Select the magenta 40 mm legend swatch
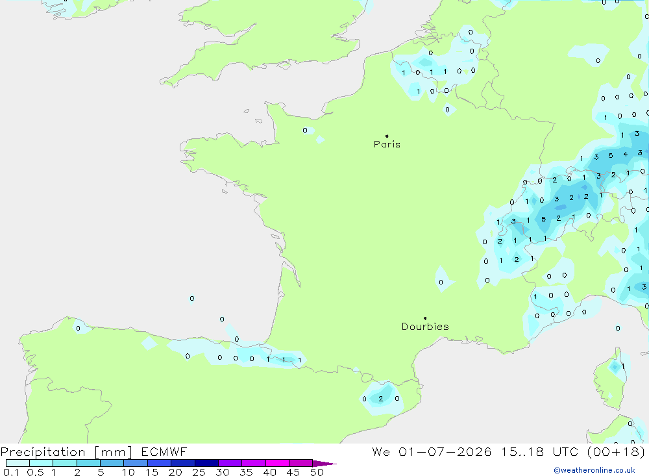Screen dimensions: 649x476 pyautogui.click(x=277, y=463)
